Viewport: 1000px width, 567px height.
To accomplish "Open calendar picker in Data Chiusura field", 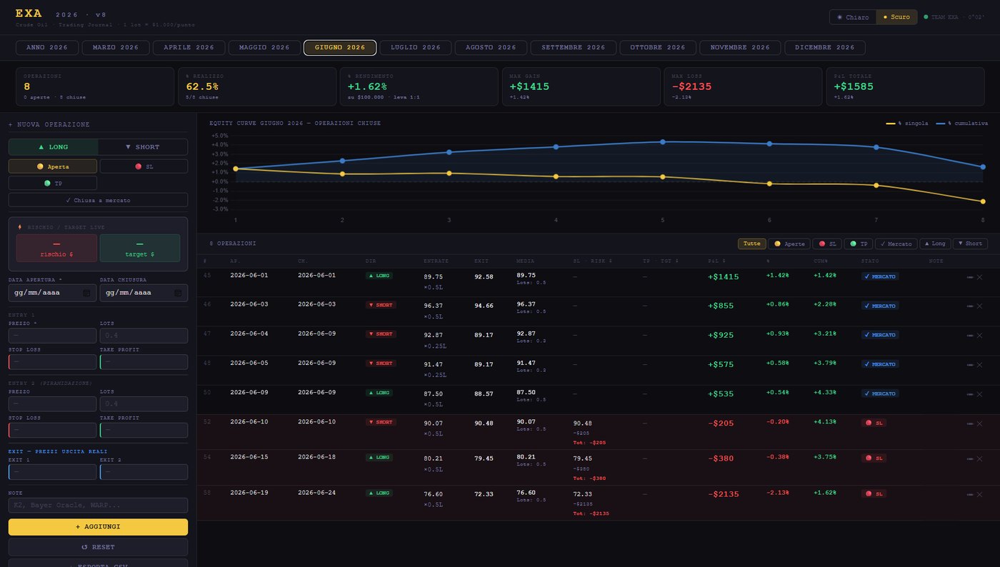I will (x=178, y=293).
